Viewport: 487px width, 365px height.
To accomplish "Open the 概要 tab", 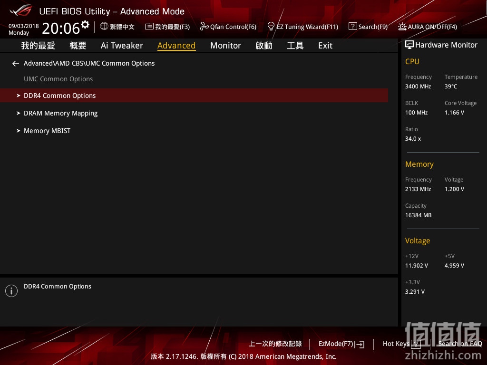I will click(x=78, y=46).
